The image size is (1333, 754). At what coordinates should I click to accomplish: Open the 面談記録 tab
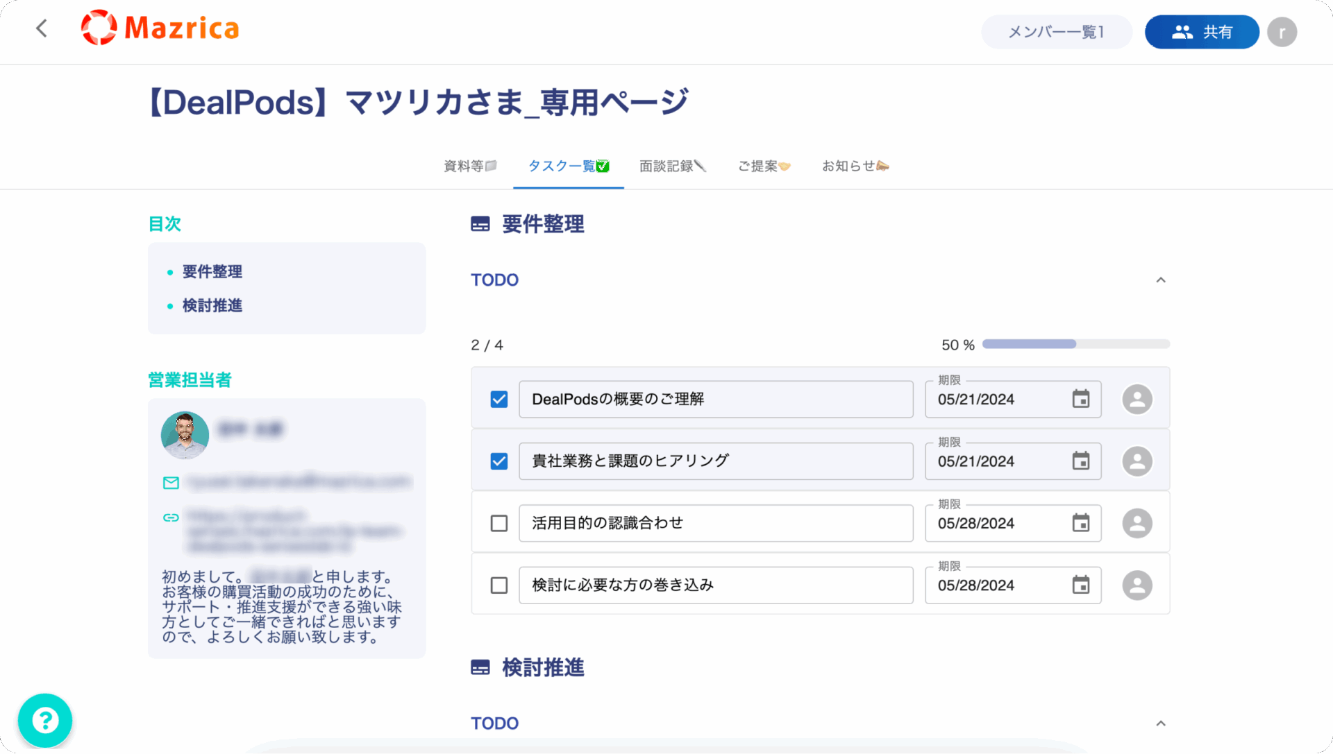pyautogui.click(x=673, y=166)
